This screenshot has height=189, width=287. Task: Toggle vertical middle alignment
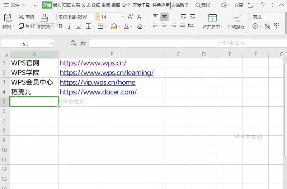point(164,17)
